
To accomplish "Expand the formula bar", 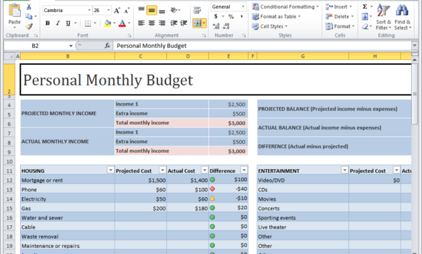I will point(415,45).
